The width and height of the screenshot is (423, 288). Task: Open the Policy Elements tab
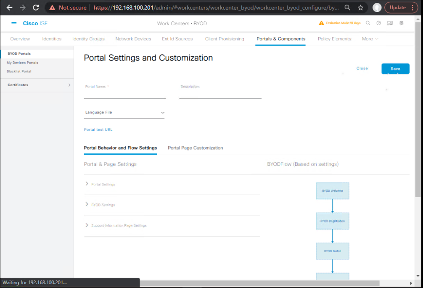click(335, 39)
